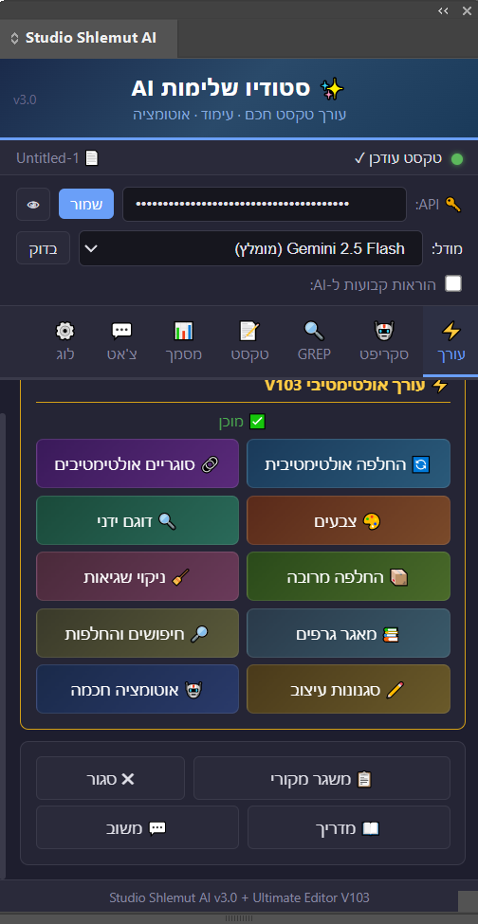Click the משוב feedback button
478x924 pixels.
point(138,827)
